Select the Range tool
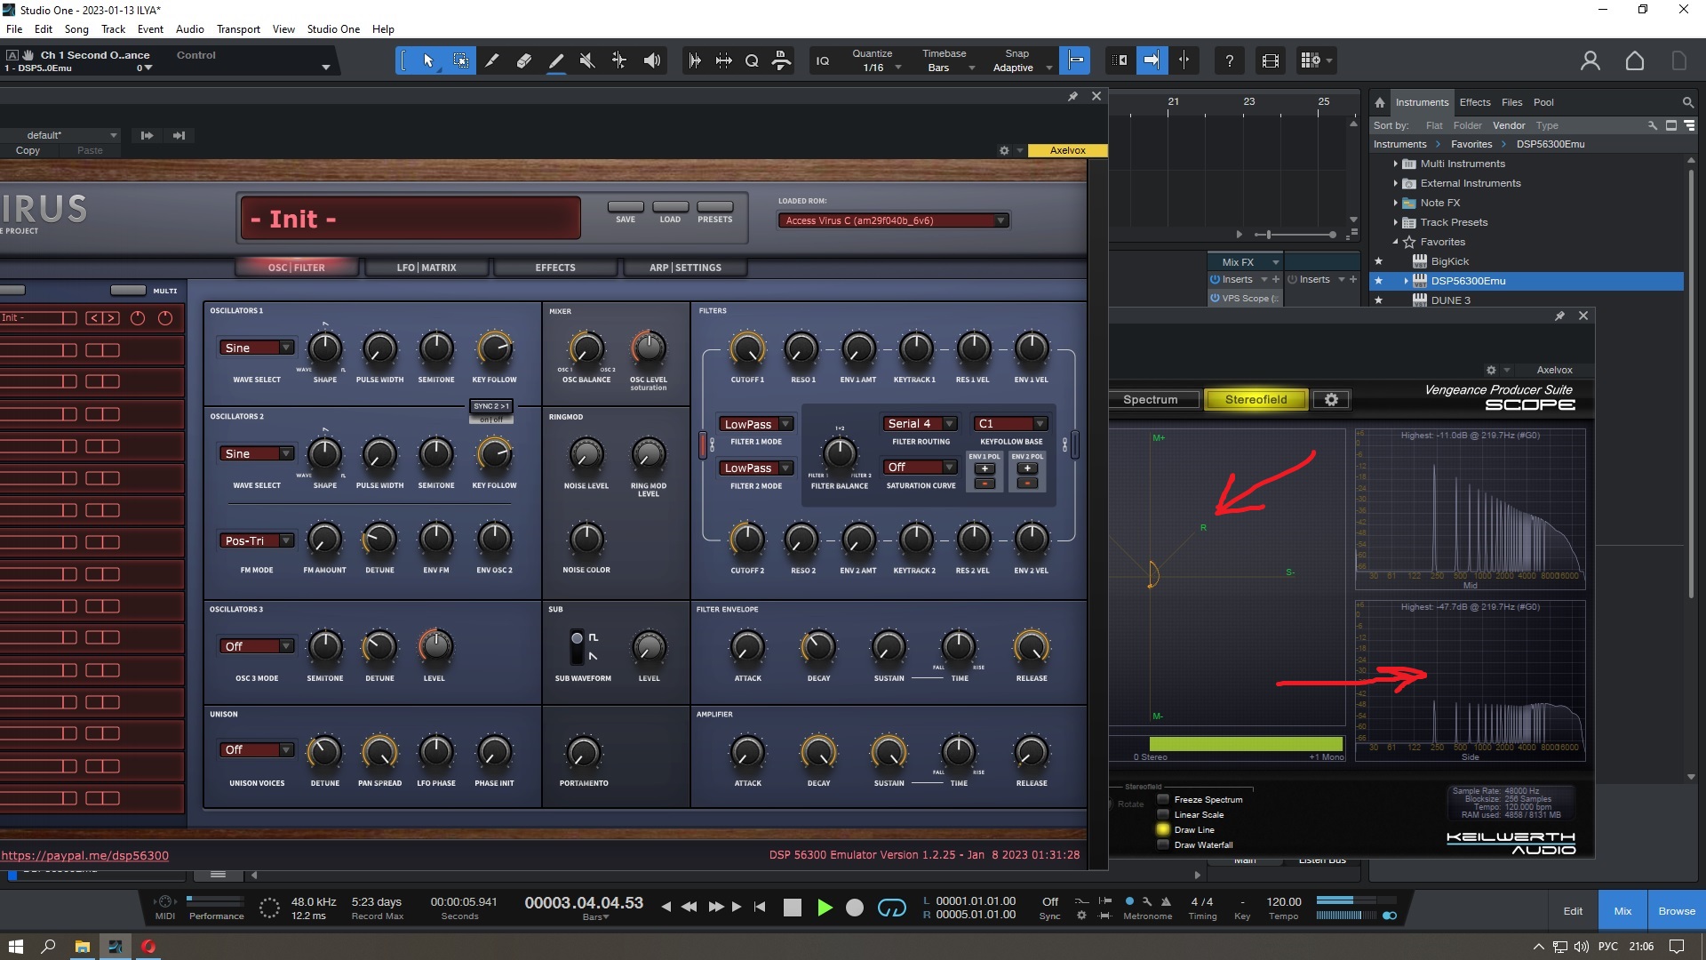 (x=460, y=60)
